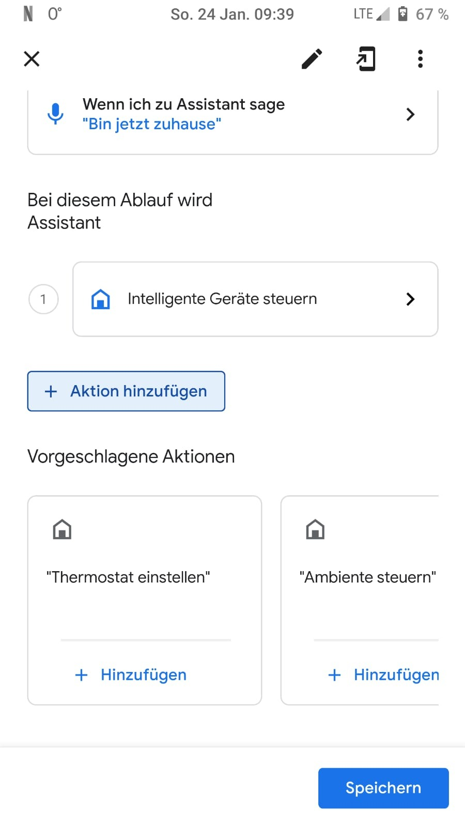The height and width of the screenshot is (827, 465).
Task: Expand Intelligente Geräte steuern chevron
Action: [410, 299]
